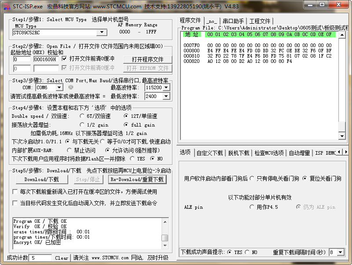Enable auto-download when target code changes

click(15, 203)
